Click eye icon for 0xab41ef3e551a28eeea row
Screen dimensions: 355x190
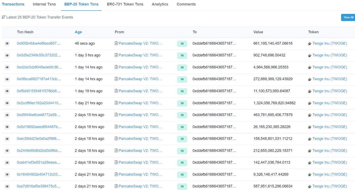pos(7,163)
